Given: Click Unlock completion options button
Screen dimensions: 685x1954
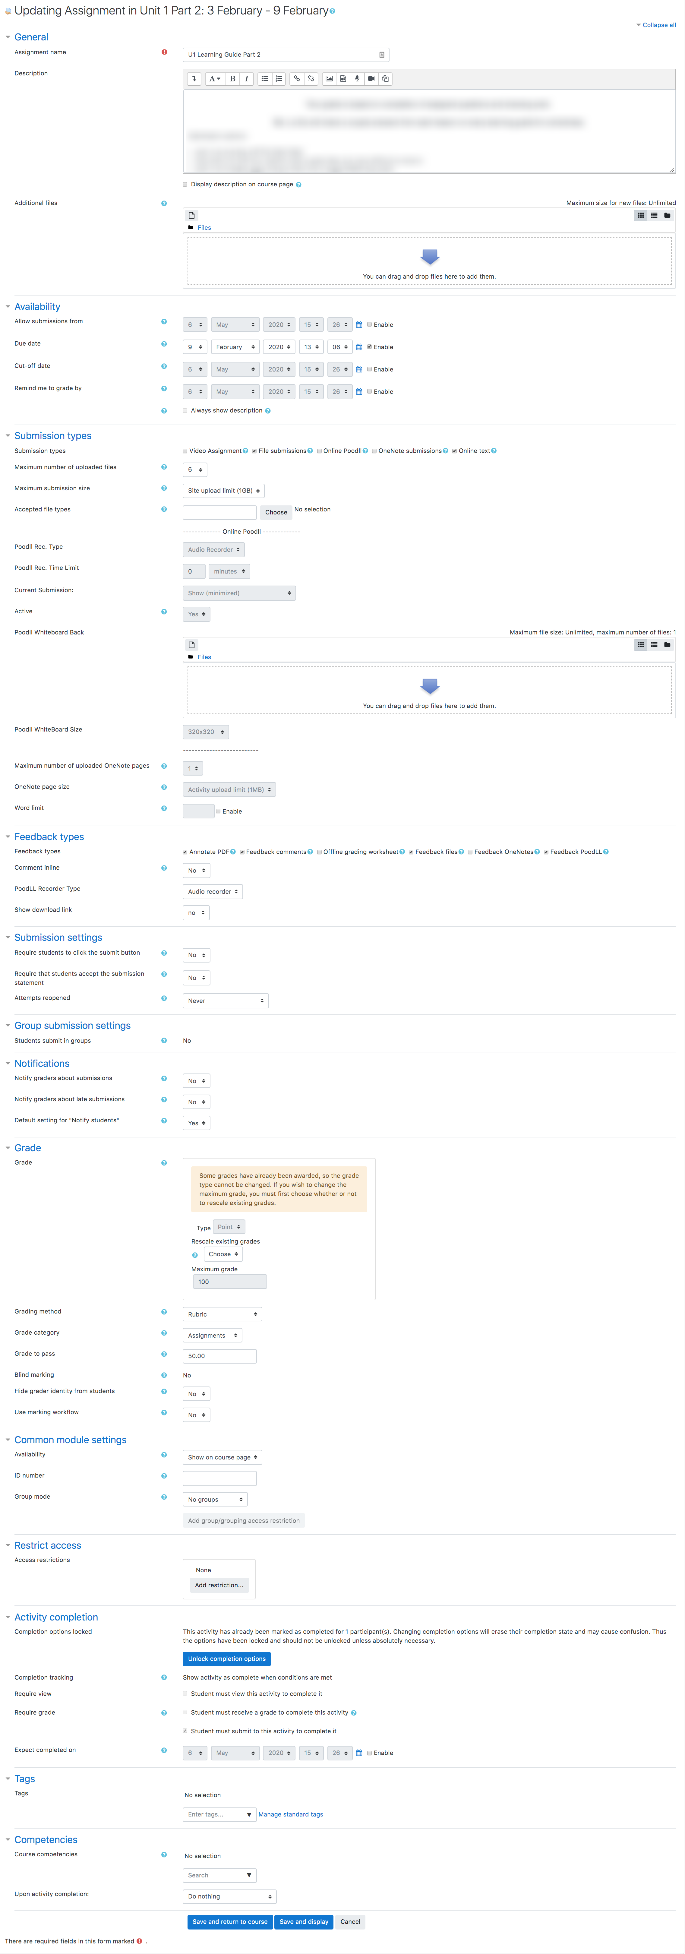Looking at the screenshot, I should 227,1659.
